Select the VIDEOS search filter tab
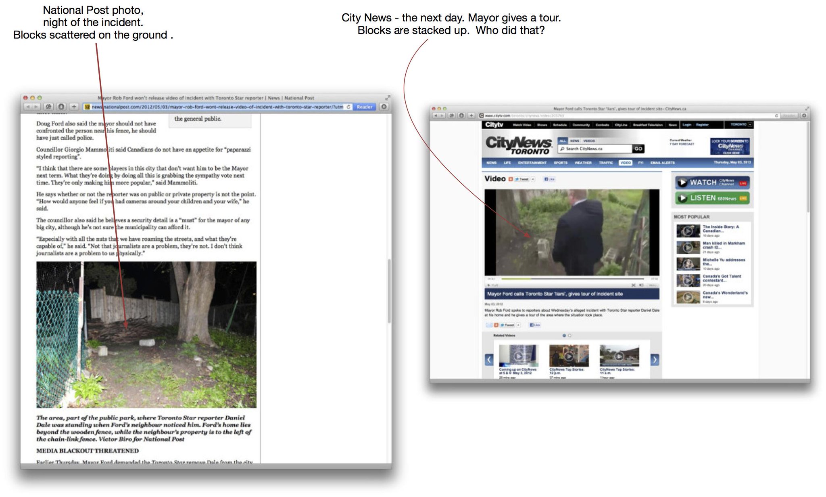826x497 pixels. pyautogui.click(x=589, y=141)
